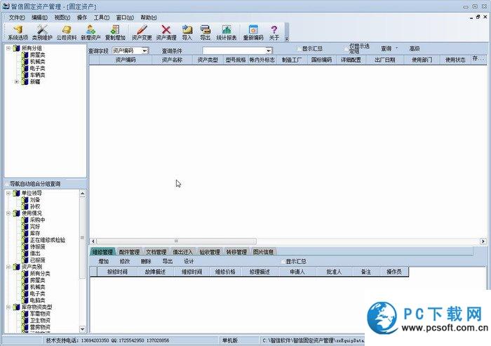491x346 pixels.
Task: Open 查询条件 combo box dropdown
Action: 269,51
